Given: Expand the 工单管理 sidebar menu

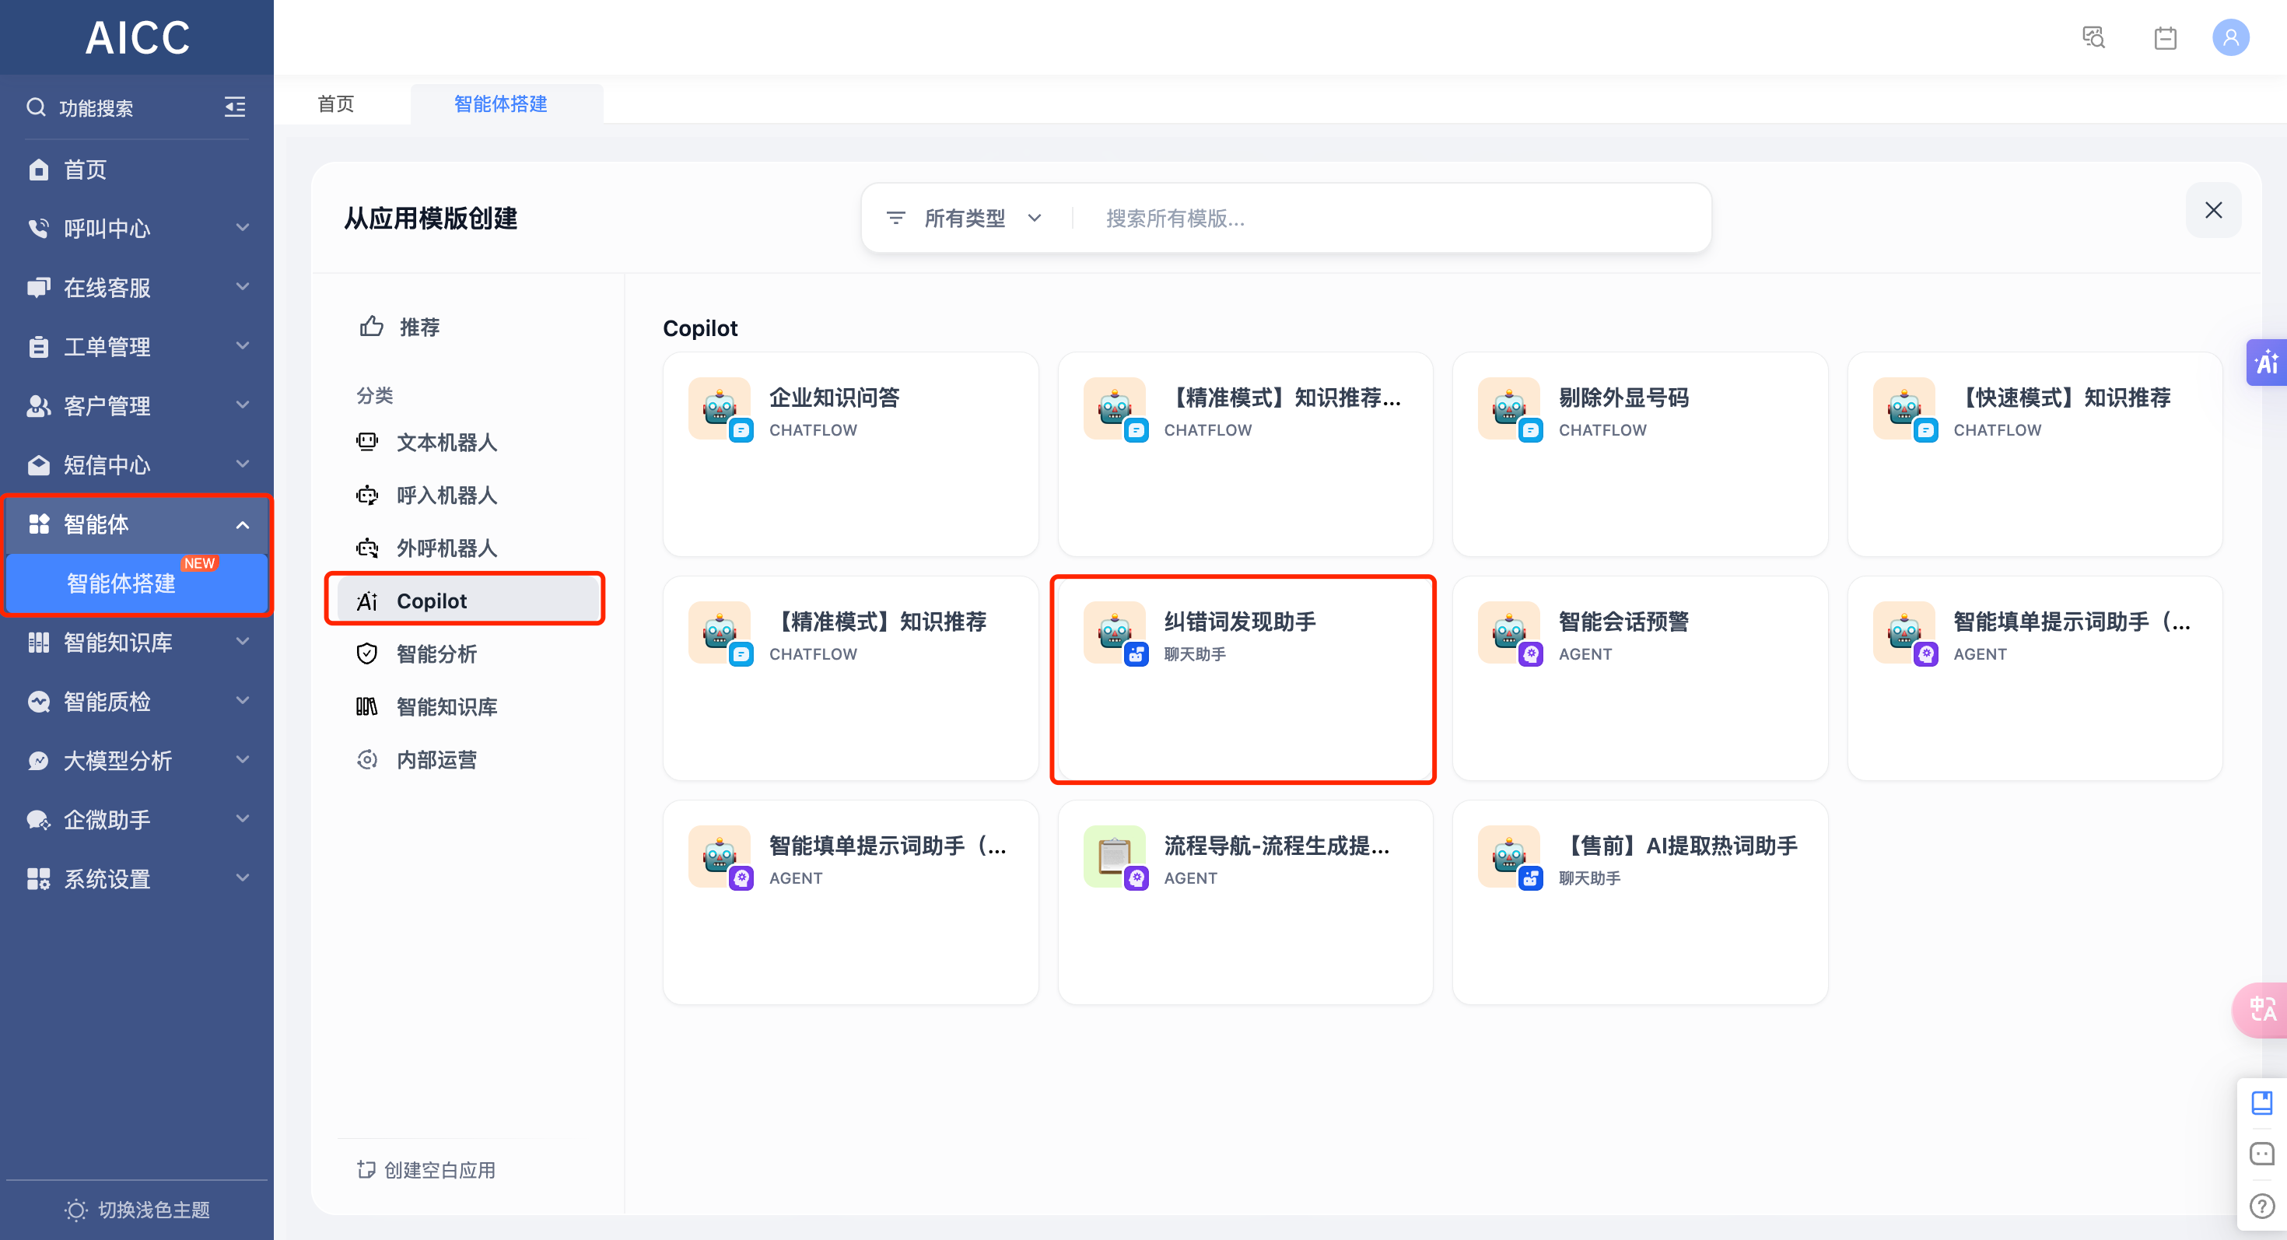Looking at the screenshot, I should [137, 346].
